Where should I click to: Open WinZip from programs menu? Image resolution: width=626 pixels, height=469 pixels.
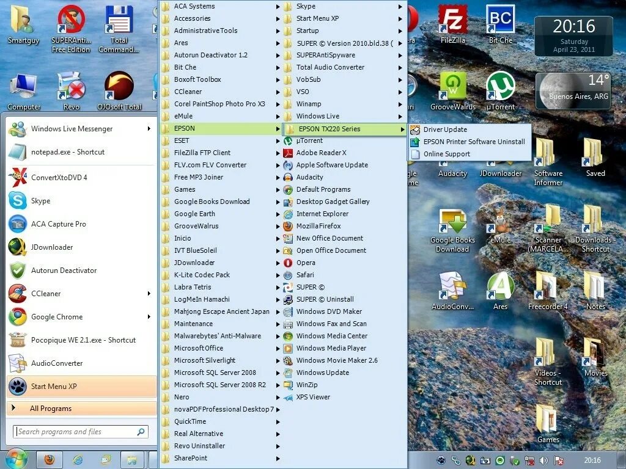click(x=344, y=385)
